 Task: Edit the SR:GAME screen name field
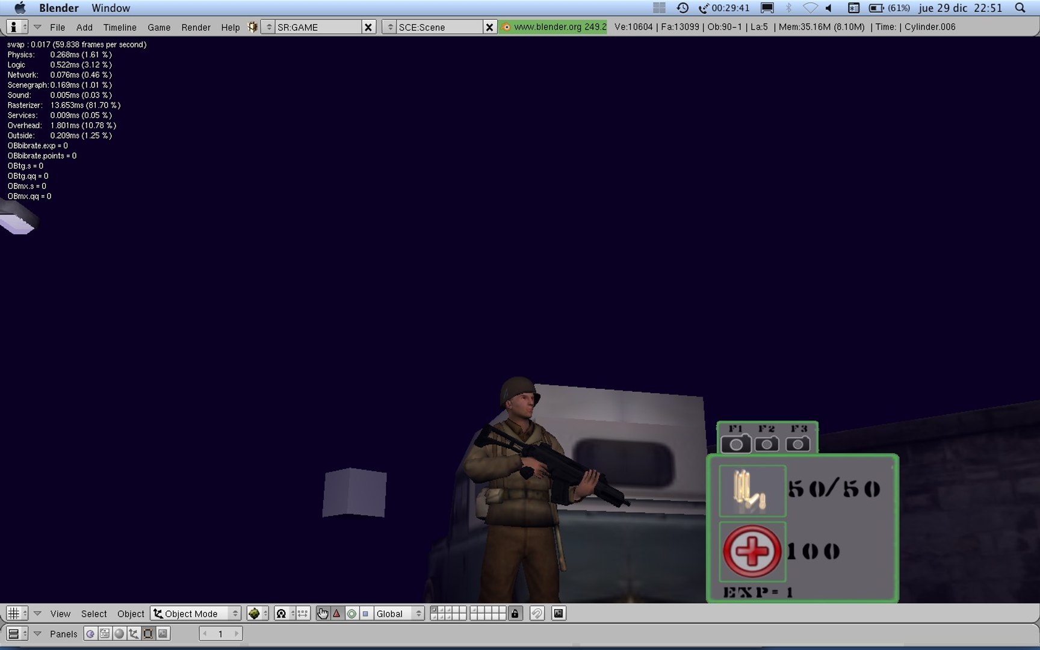pos(318,27)
